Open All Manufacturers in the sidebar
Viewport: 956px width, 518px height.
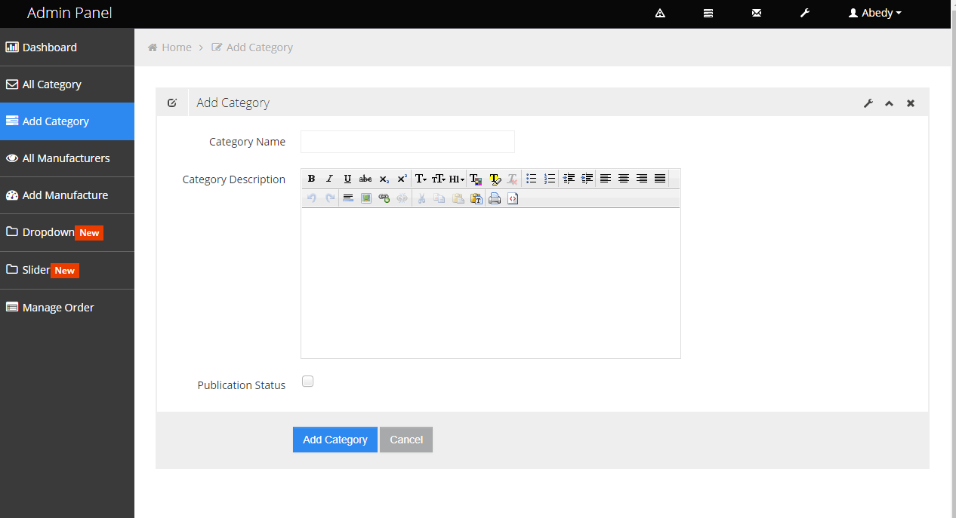(x=67, y=158)
